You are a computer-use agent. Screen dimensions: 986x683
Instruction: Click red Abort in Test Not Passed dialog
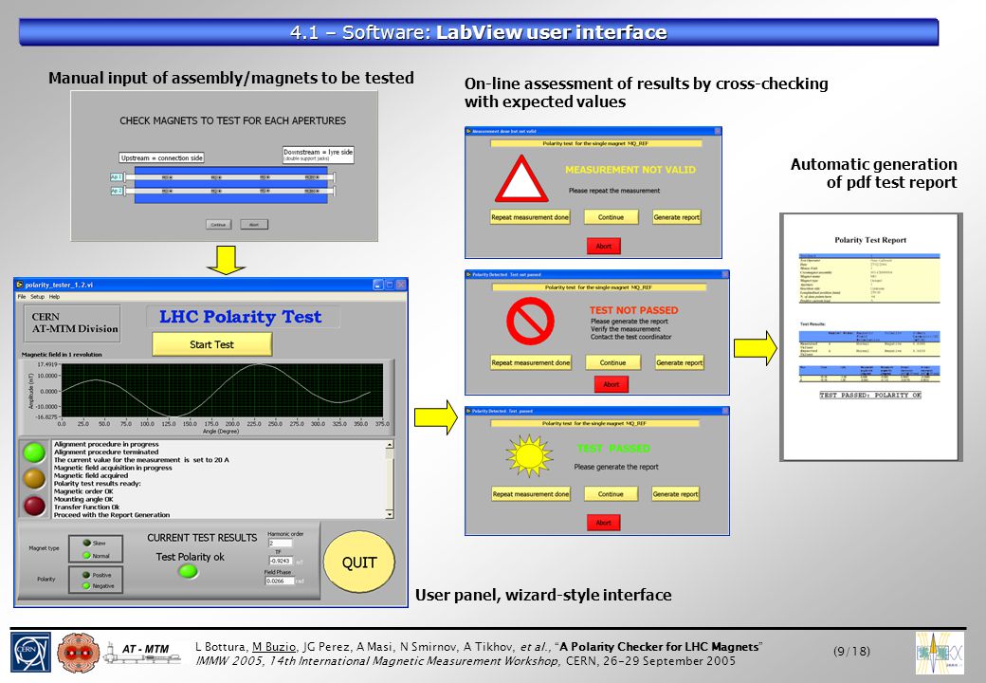pyautogui.click(x=612, y=383)
